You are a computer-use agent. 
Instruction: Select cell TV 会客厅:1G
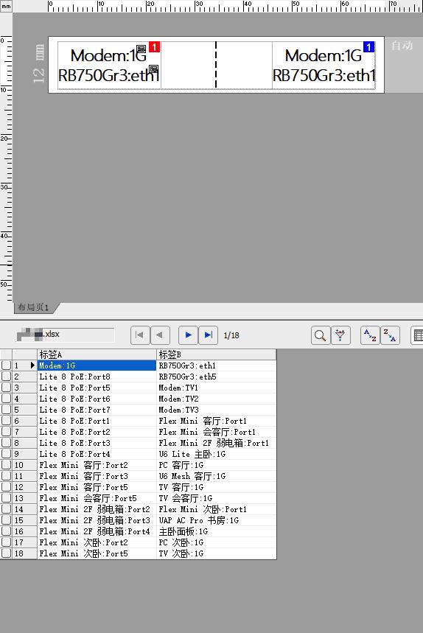(216, 498)
